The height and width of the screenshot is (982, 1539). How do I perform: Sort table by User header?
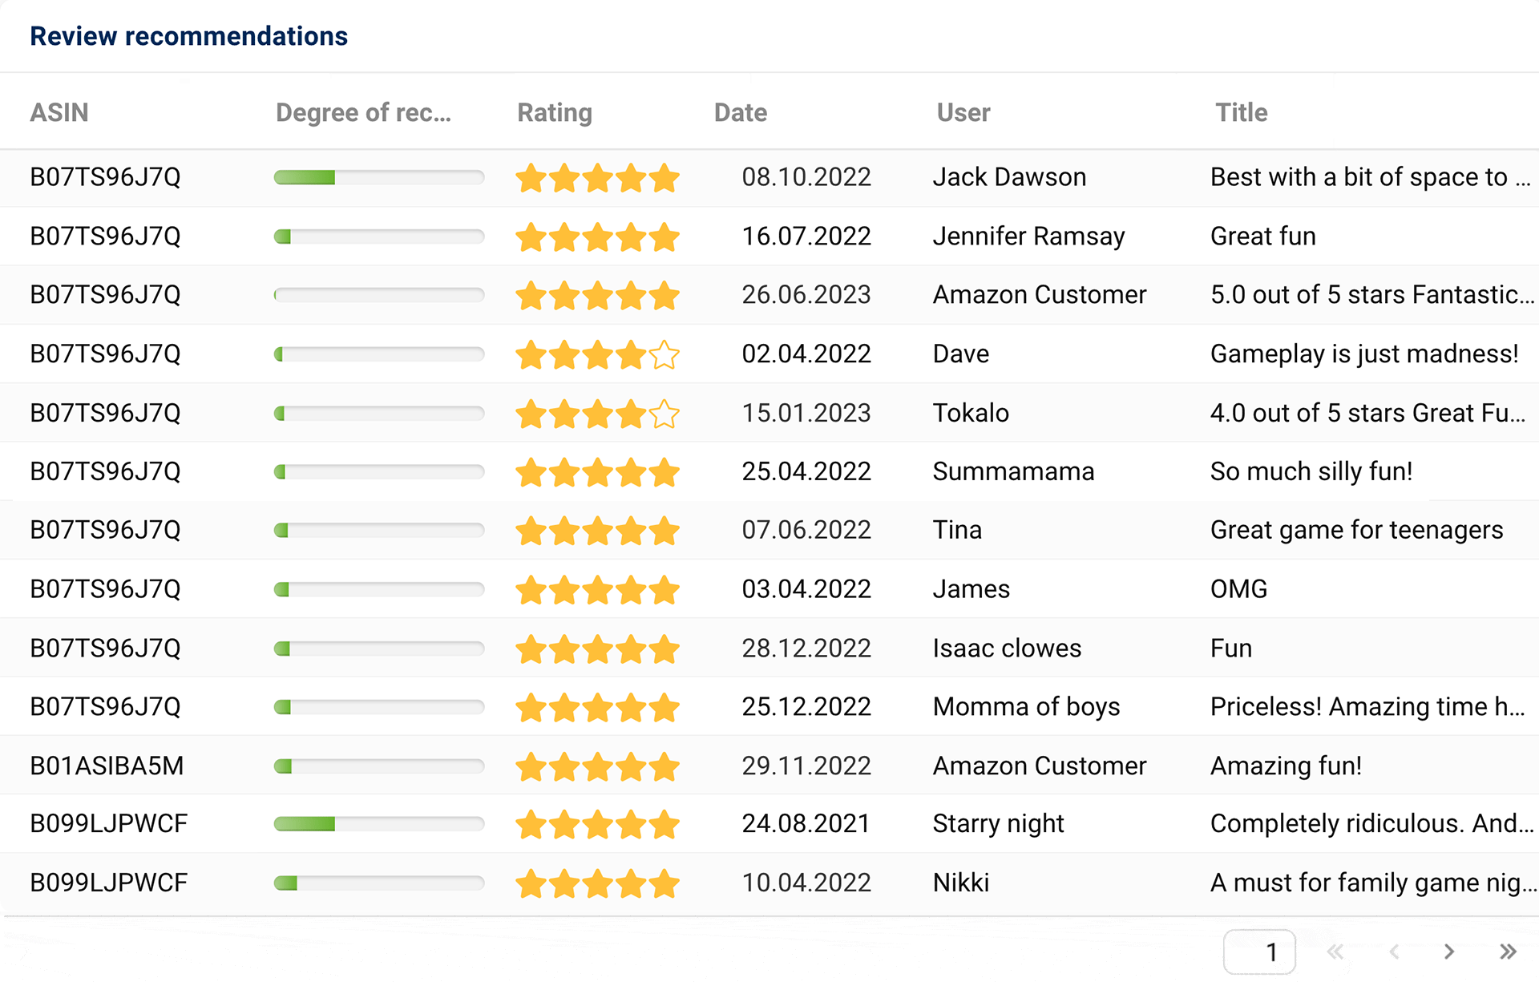(963, 112)
